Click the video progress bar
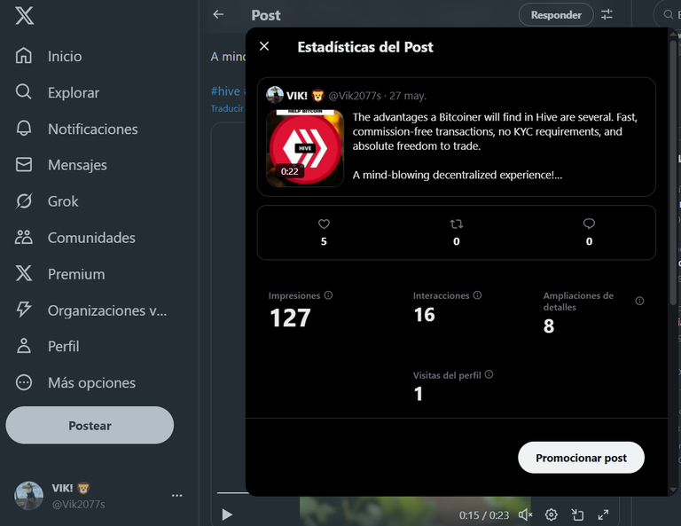 click(231, 493)
